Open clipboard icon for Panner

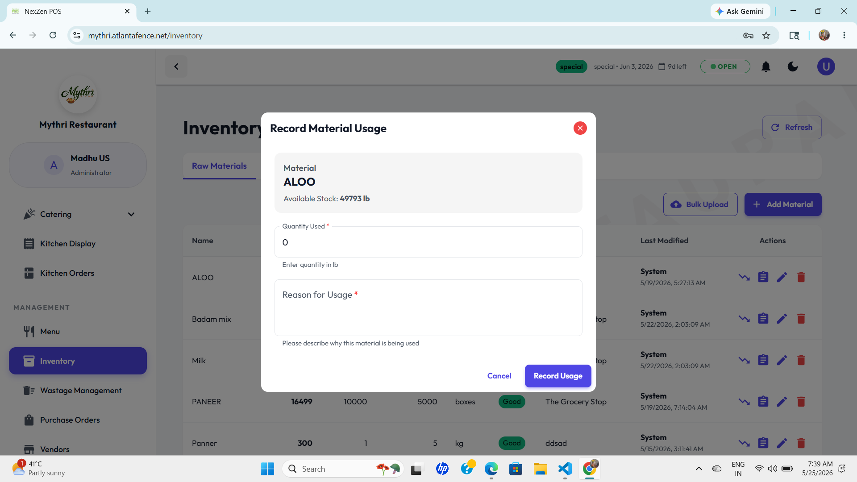(x=763, y=443)
